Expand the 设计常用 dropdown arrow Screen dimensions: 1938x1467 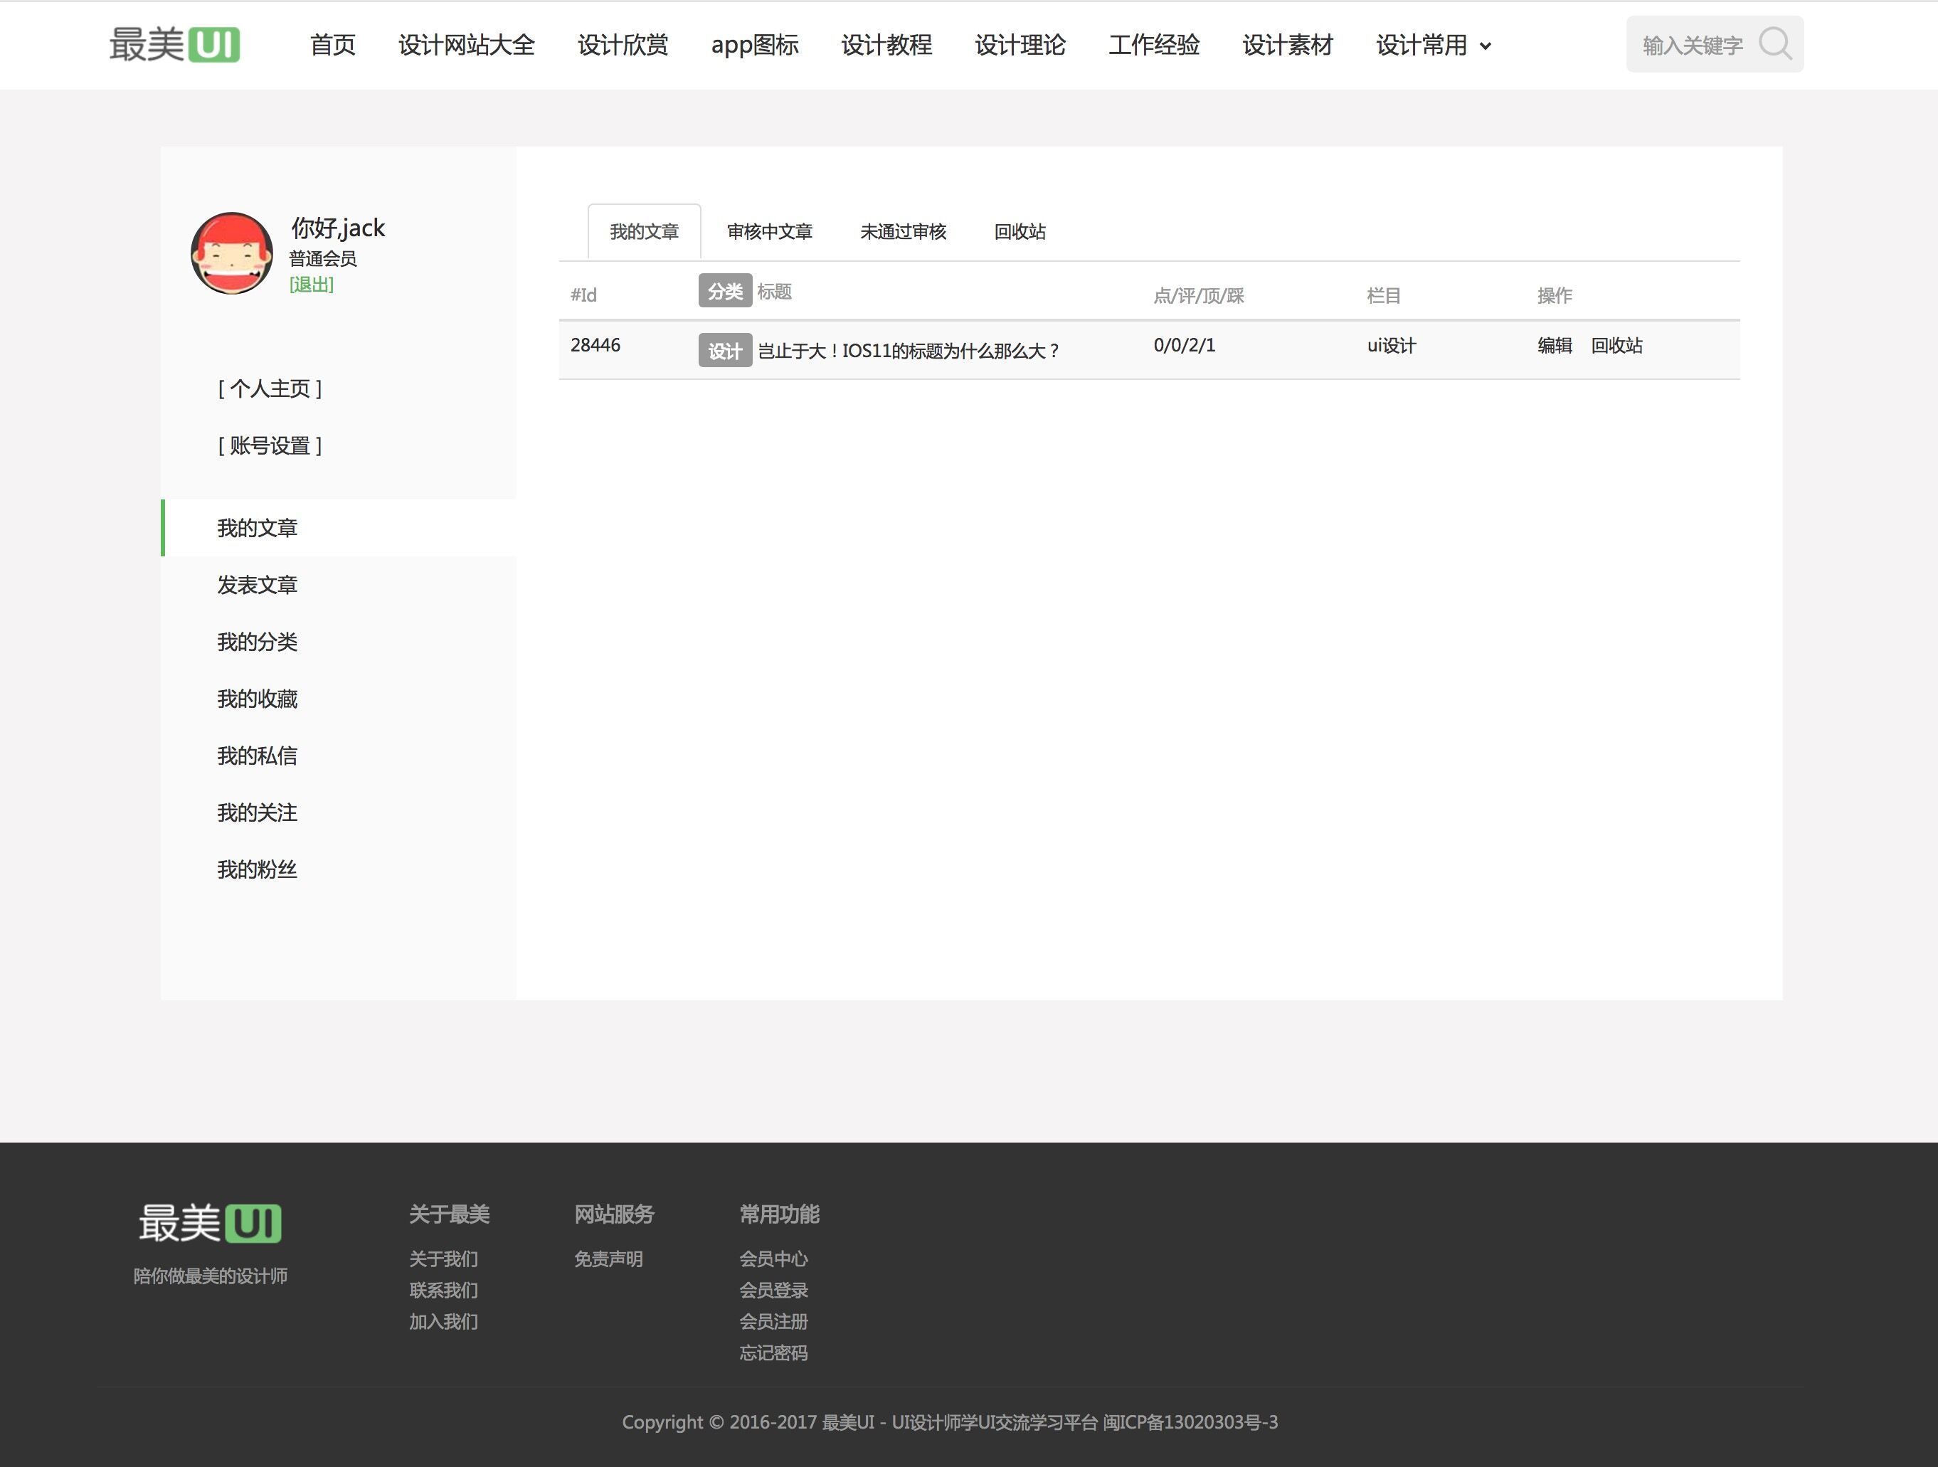point(1485,46)
